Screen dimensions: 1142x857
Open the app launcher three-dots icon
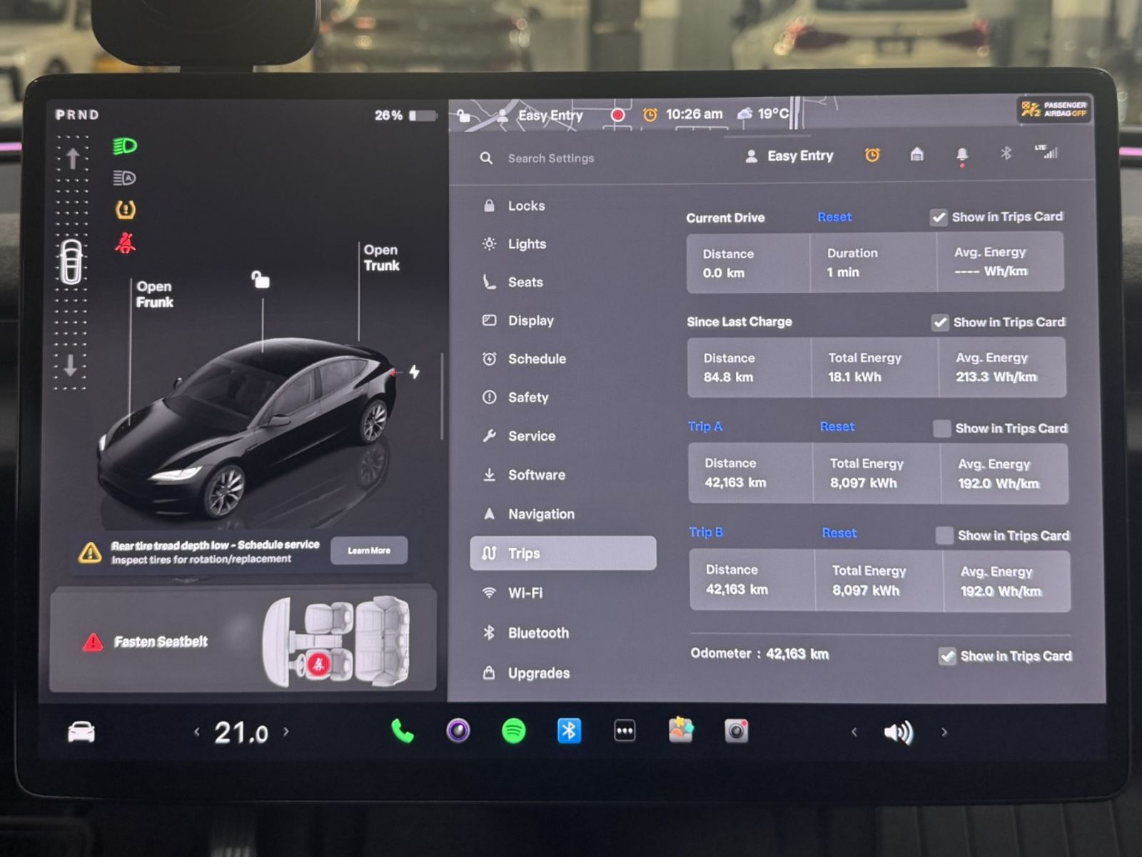point(625,731)
